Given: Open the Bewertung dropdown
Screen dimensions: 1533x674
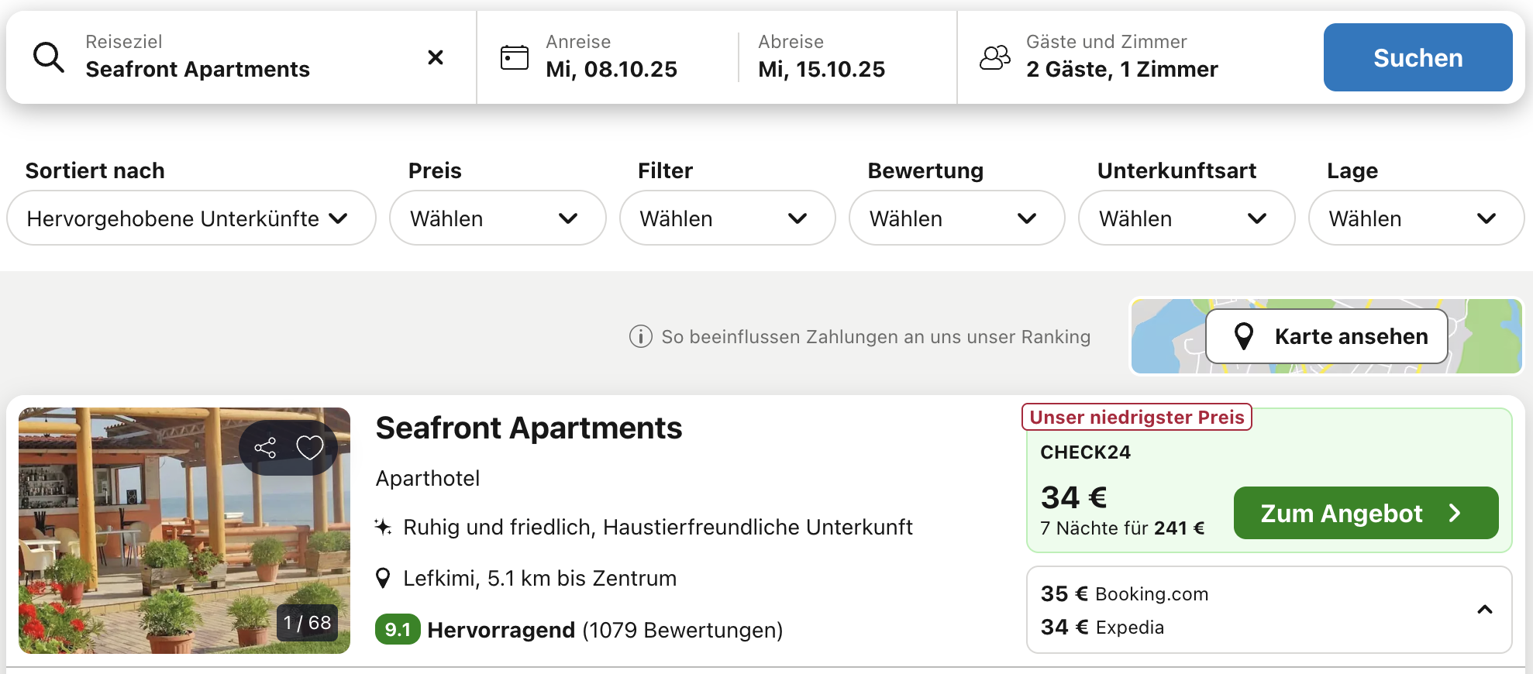Looking at the screenshot, I should tap(956, 218).
